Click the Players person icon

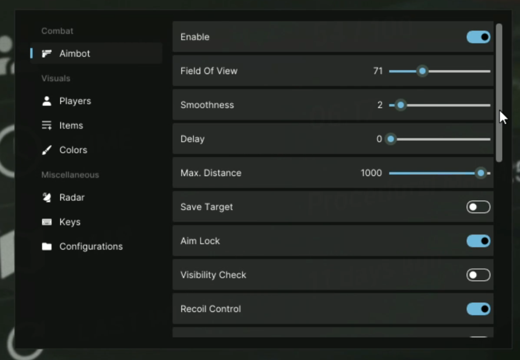pyautogui.click(x=47, y=101)
